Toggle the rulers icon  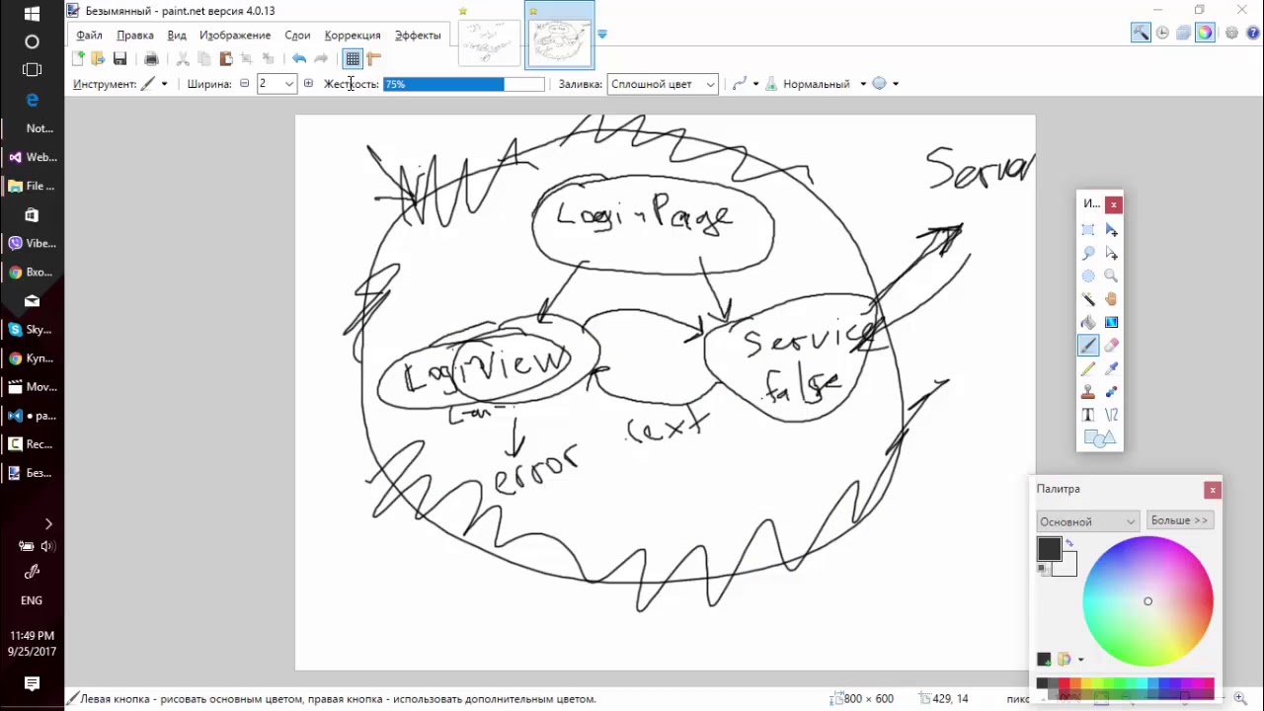(373, 59)
